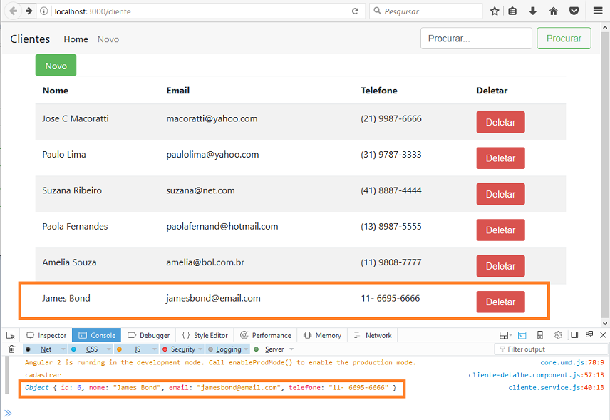Screen dimensions: 610x420
Task: Open the Home link in navbar
Action: [x=76, y=39]
